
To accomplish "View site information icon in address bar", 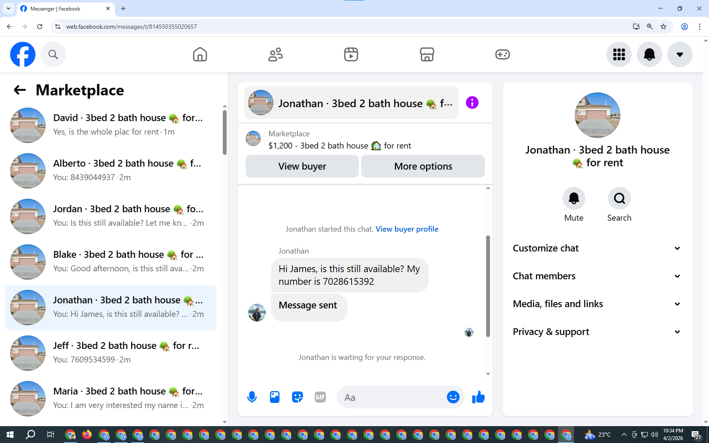I will click(58, 27).
